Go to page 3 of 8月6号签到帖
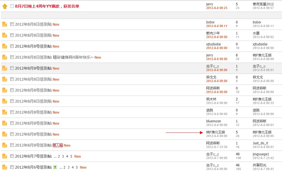 [x=69, y=167]
